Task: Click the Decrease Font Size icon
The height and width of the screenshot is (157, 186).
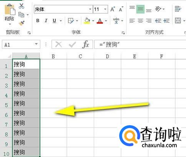Action: (121, 9)
